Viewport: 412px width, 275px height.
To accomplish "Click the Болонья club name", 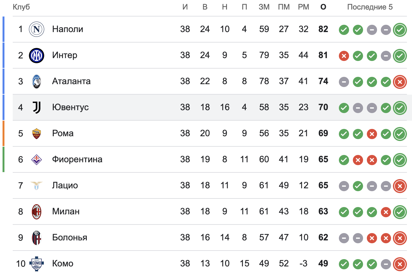I will (x=70, y=238).
